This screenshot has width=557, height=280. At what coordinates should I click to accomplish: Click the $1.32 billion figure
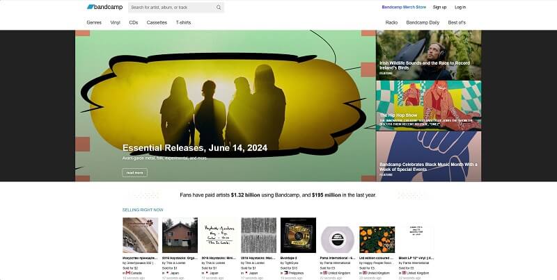246,195
